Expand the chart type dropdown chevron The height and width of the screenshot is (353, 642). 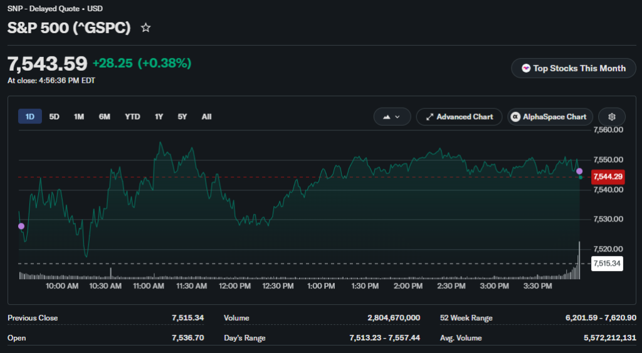pos(397,117)
